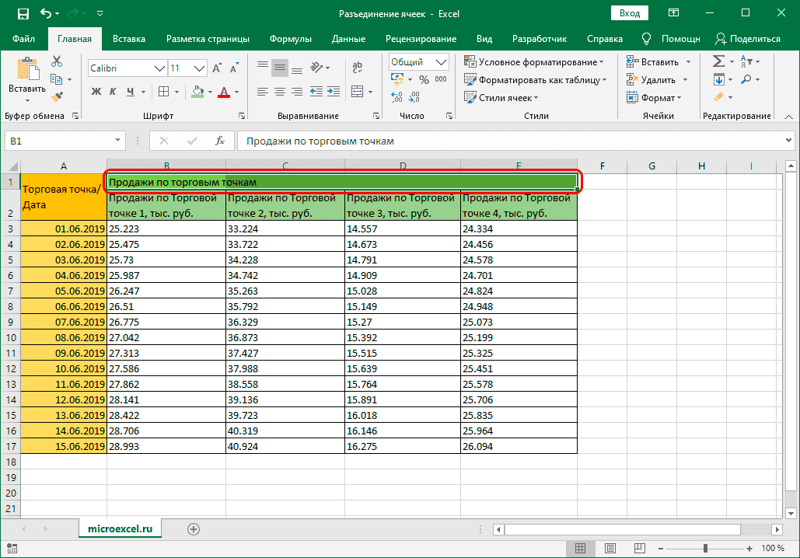
Task: Toggle italic formatting (К)
Action: (x=114, y=92)
